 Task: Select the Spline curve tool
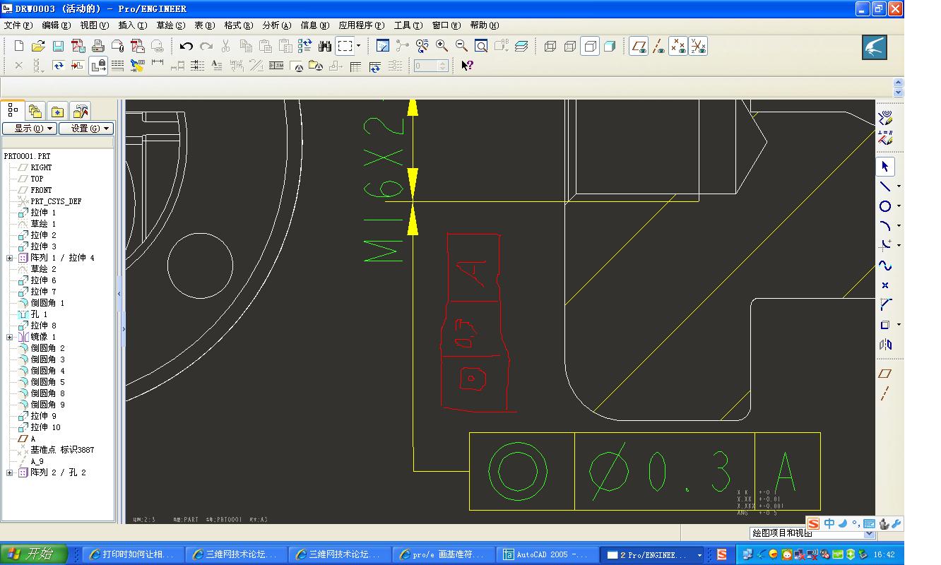pyautogui.click(x=884, y=266)
